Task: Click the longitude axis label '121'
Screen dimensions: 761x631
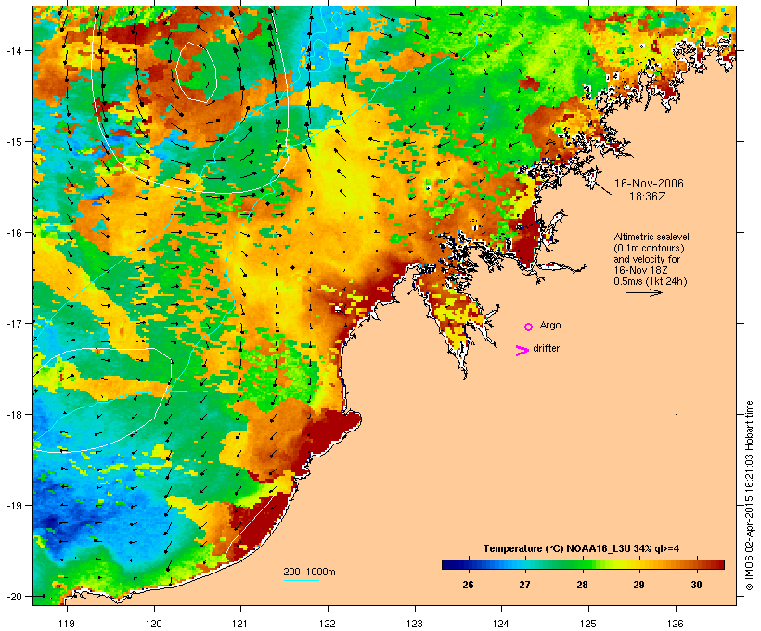Action: 240,624
